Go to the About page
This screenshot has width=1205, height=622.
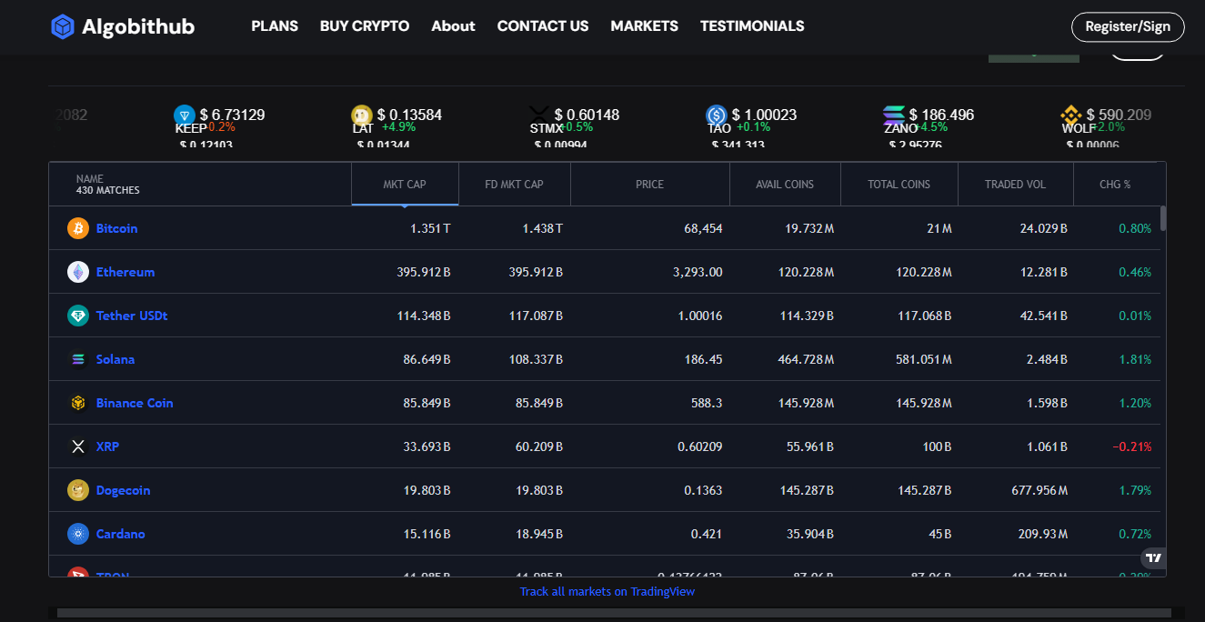click(x=453, y=26)
